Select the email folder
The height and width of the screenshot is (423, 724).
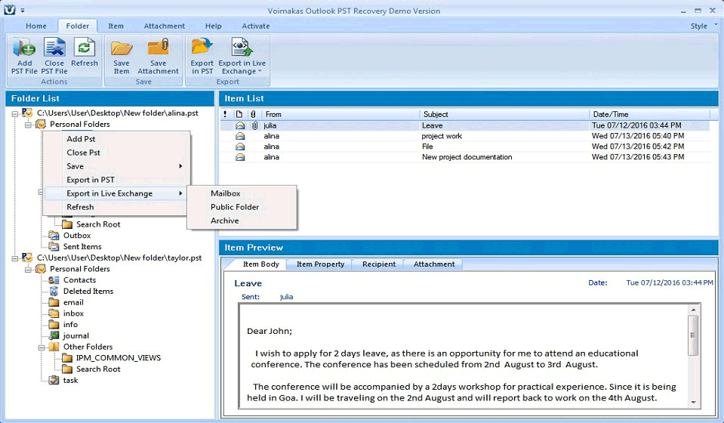[x=73, y=302]
